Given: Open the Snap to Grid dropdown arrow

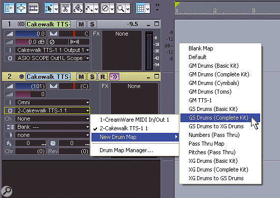Looking at the screenshot, I should click(148, 9).
